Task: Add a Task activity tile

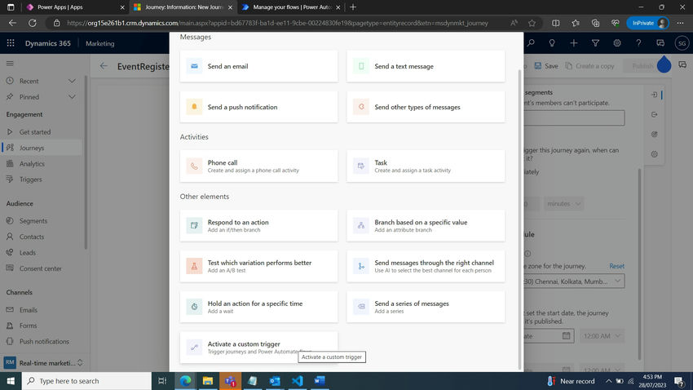Action: click(x=426, y=166)
